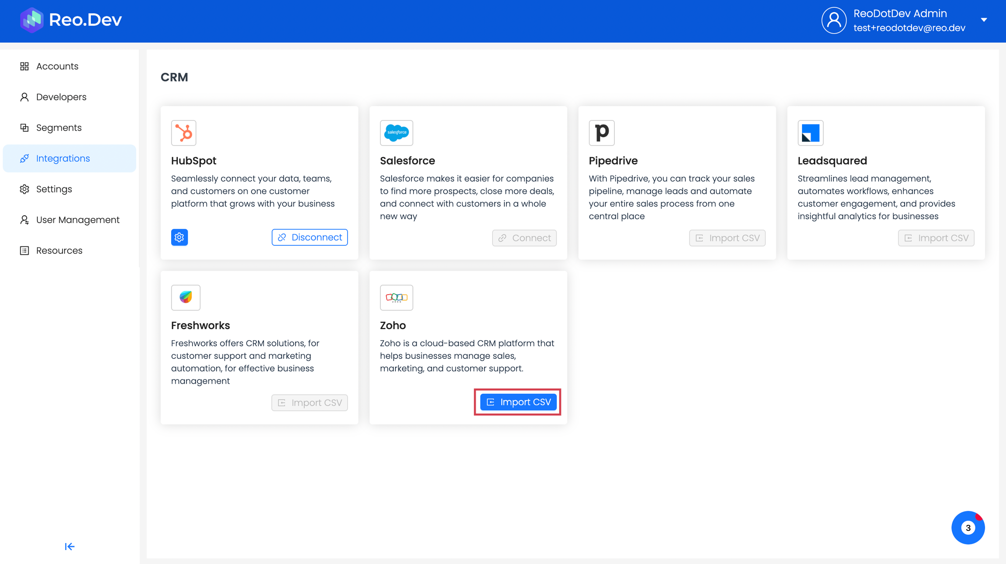
Task: Disconnect the HubSpot integration
Action: 310,237
